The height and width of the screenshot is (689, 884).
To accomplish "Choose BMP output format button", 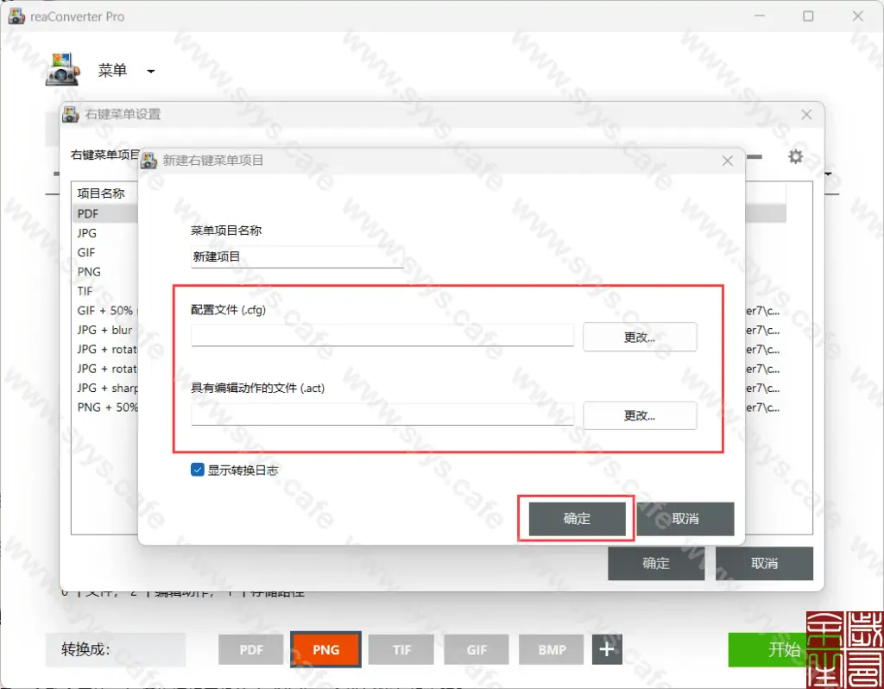I will tap(552, 649).
